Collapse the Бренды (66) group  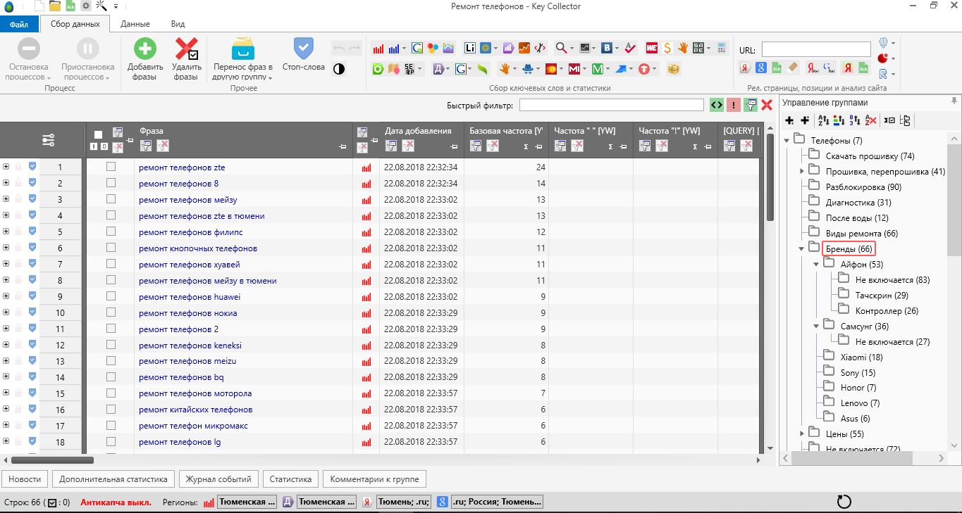point(801,248)
